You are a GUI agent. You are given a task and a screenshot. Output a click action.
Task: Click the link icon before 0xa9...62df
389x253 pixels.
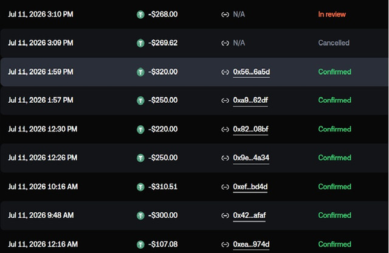pos(225,100)
